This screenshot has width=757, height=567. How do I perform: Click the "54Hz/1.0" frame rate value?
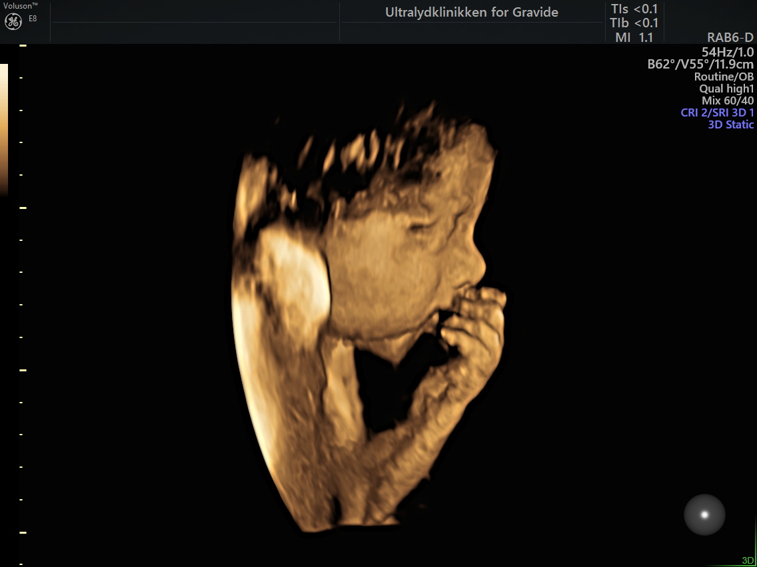pos(728,52)
